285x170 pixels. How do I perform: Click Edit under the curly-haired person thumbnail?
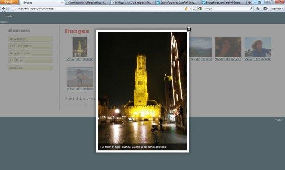tap(256, 59)
